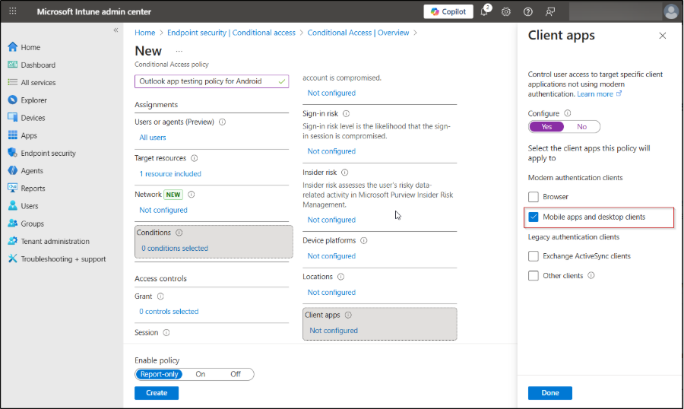Set Enable policy to Report-only
Viewport: 684px width, 409px height.
(x=160, y=375)
